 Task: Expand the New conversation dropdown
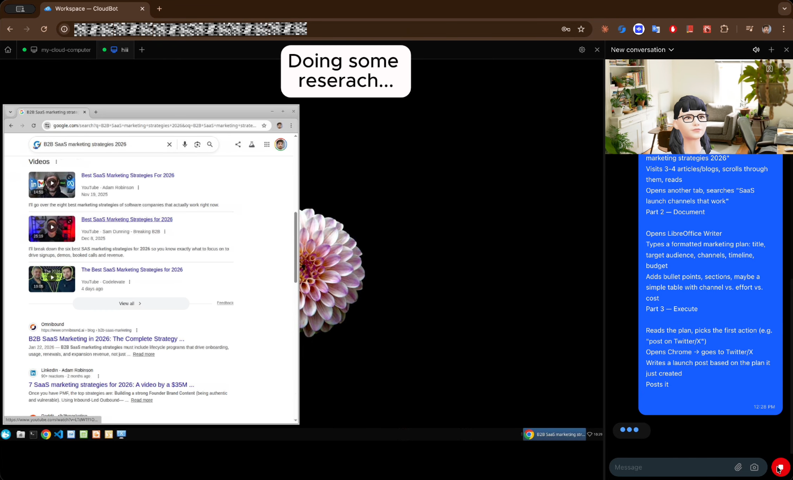(671, 49)
